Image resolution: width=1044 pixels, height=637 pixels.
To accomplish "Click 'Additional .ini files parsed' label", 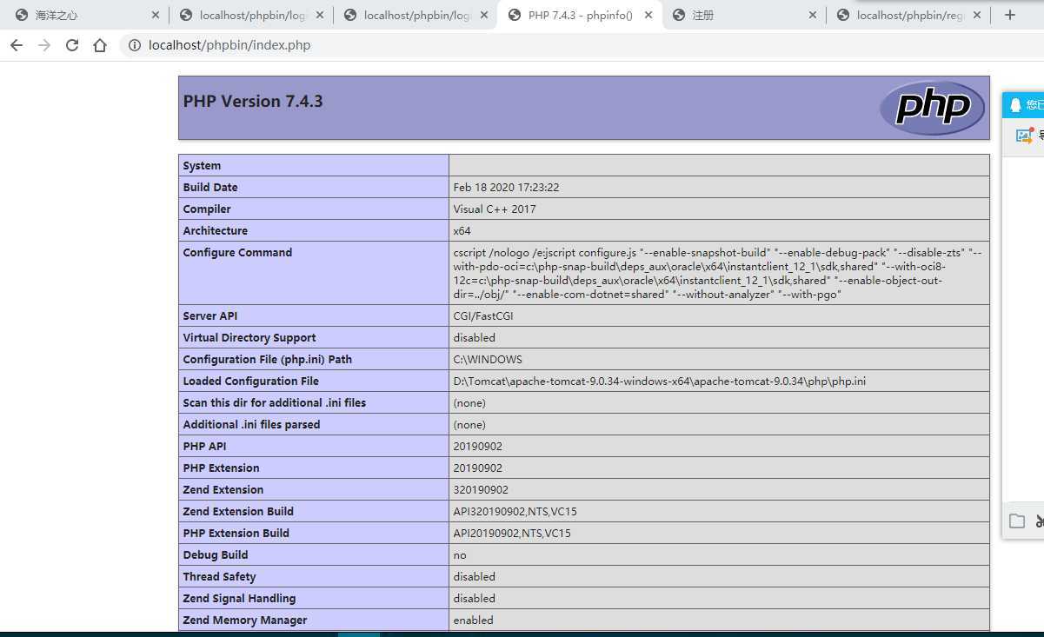I will [x=251, y=424].
